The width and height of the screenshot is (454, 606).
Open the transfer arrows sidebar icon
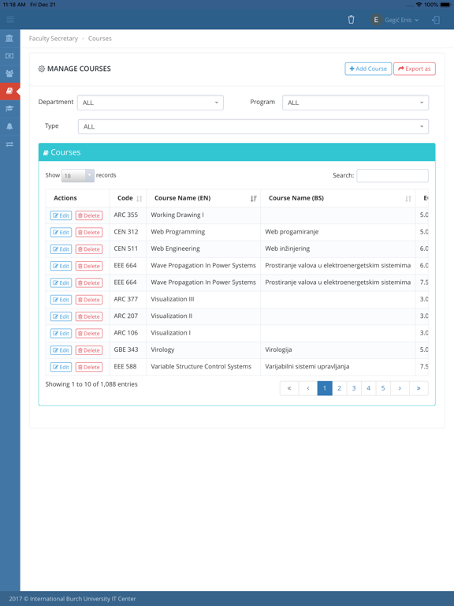[9, 144]
